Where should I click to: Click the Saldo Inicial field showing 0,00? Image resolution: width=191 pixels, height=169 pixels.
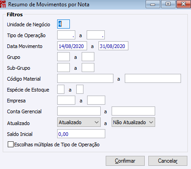(x=81, y=134)
